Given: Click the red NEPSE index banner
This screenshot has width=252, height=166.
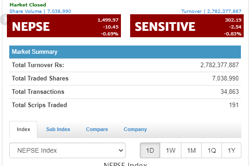Looking at the screenshot, I should pos(64,26).
